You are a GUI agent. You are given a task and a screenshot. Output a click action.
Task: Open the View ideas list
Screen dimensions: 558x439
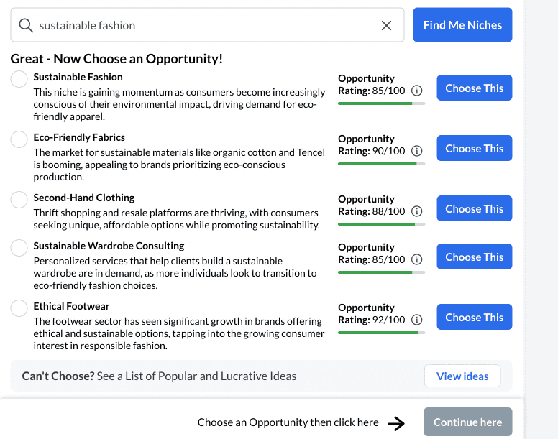(462, 376)
